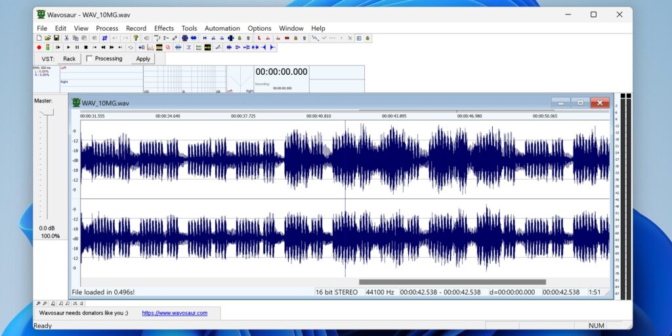Click the 00:00:46.980 timeline marker
Screen dimensions: 672x336
tap(470, 116)
